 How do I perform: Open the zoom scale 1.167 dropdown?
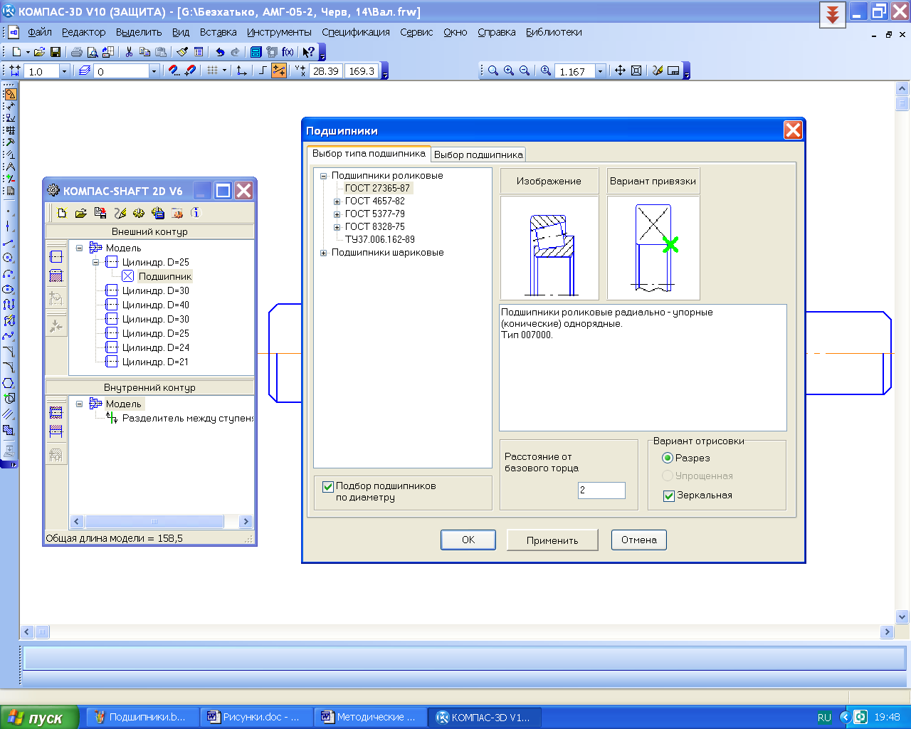coord(600,71)
